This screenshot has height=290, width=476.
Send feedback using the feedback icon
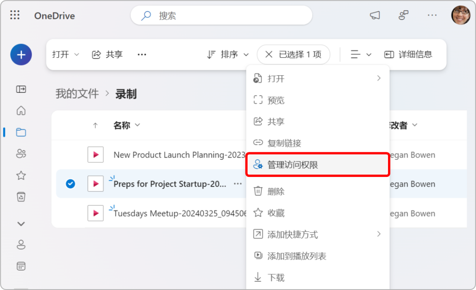point(403,15)
